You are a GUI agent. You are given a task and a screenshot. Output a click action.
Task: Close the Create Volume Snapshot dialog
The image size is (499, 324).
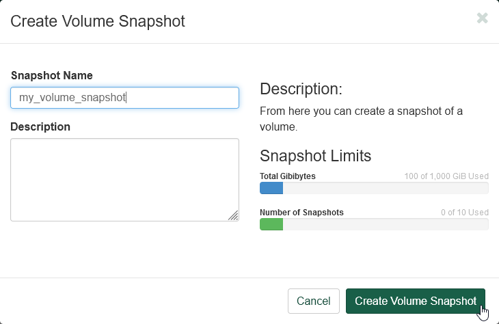click(x=482, y=18)
